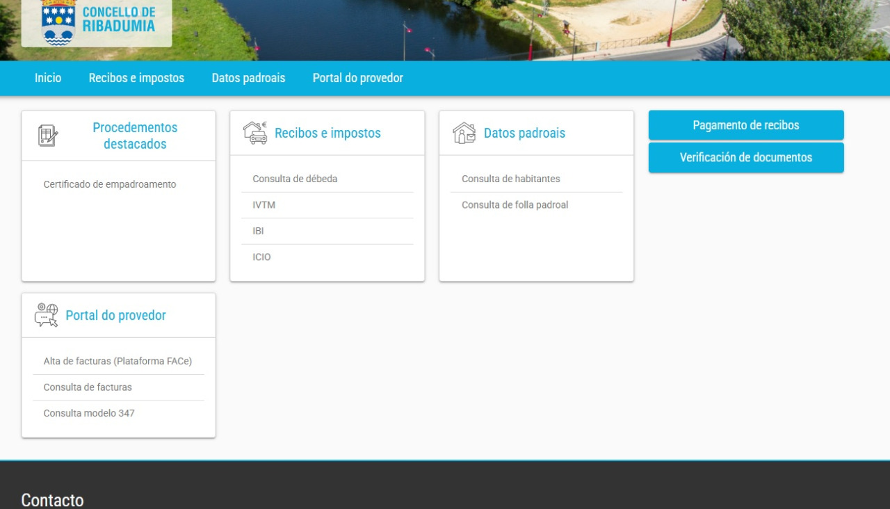Click the Datos padroais card heading
The height and width of the screenshot is (509, 890).
pos(524,133)
